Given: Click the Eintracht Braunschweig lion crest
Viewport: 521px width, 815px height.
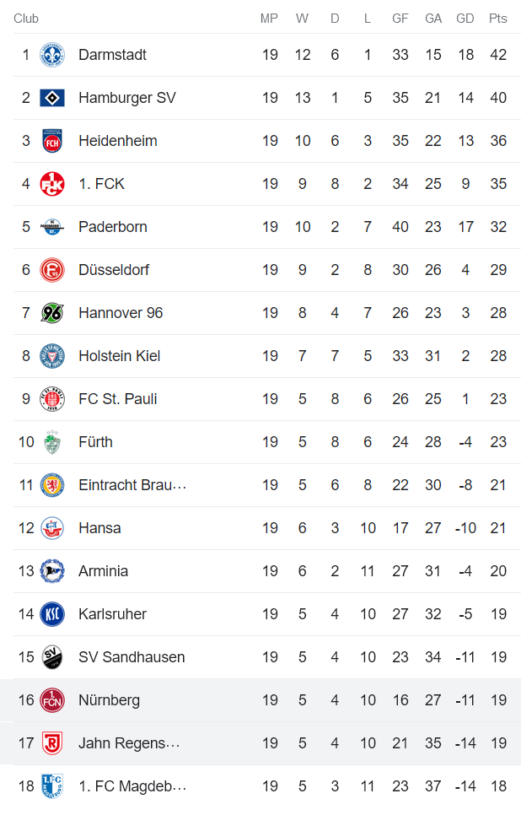Looking at the screenshot, I should pyautogui.click(x=52, y=485).
